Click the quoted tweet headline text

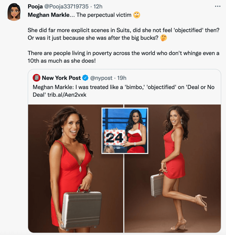[124, 91]
